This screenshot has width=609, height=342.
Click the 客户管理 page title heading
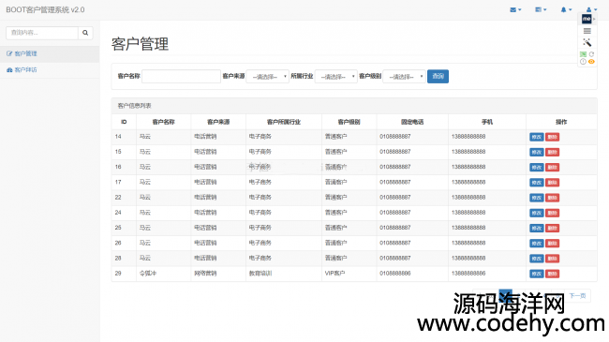[x=140, y=44]
